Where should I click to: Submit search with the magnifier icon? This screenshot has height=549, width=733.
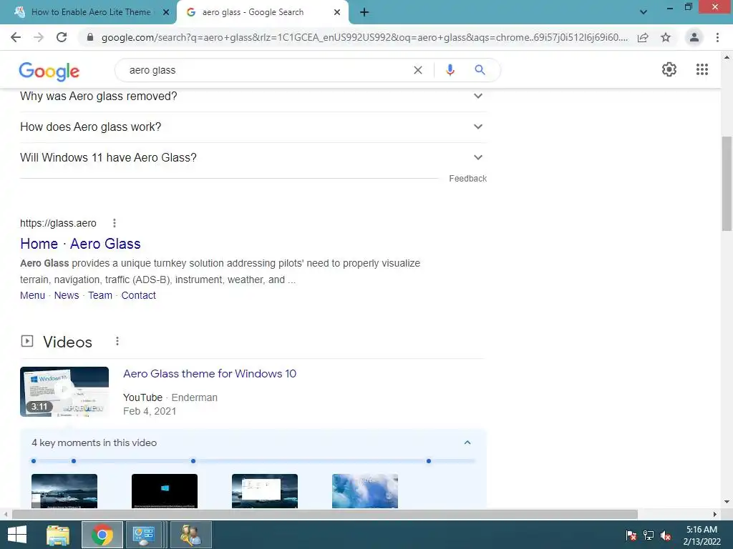(x=480, y=70)
